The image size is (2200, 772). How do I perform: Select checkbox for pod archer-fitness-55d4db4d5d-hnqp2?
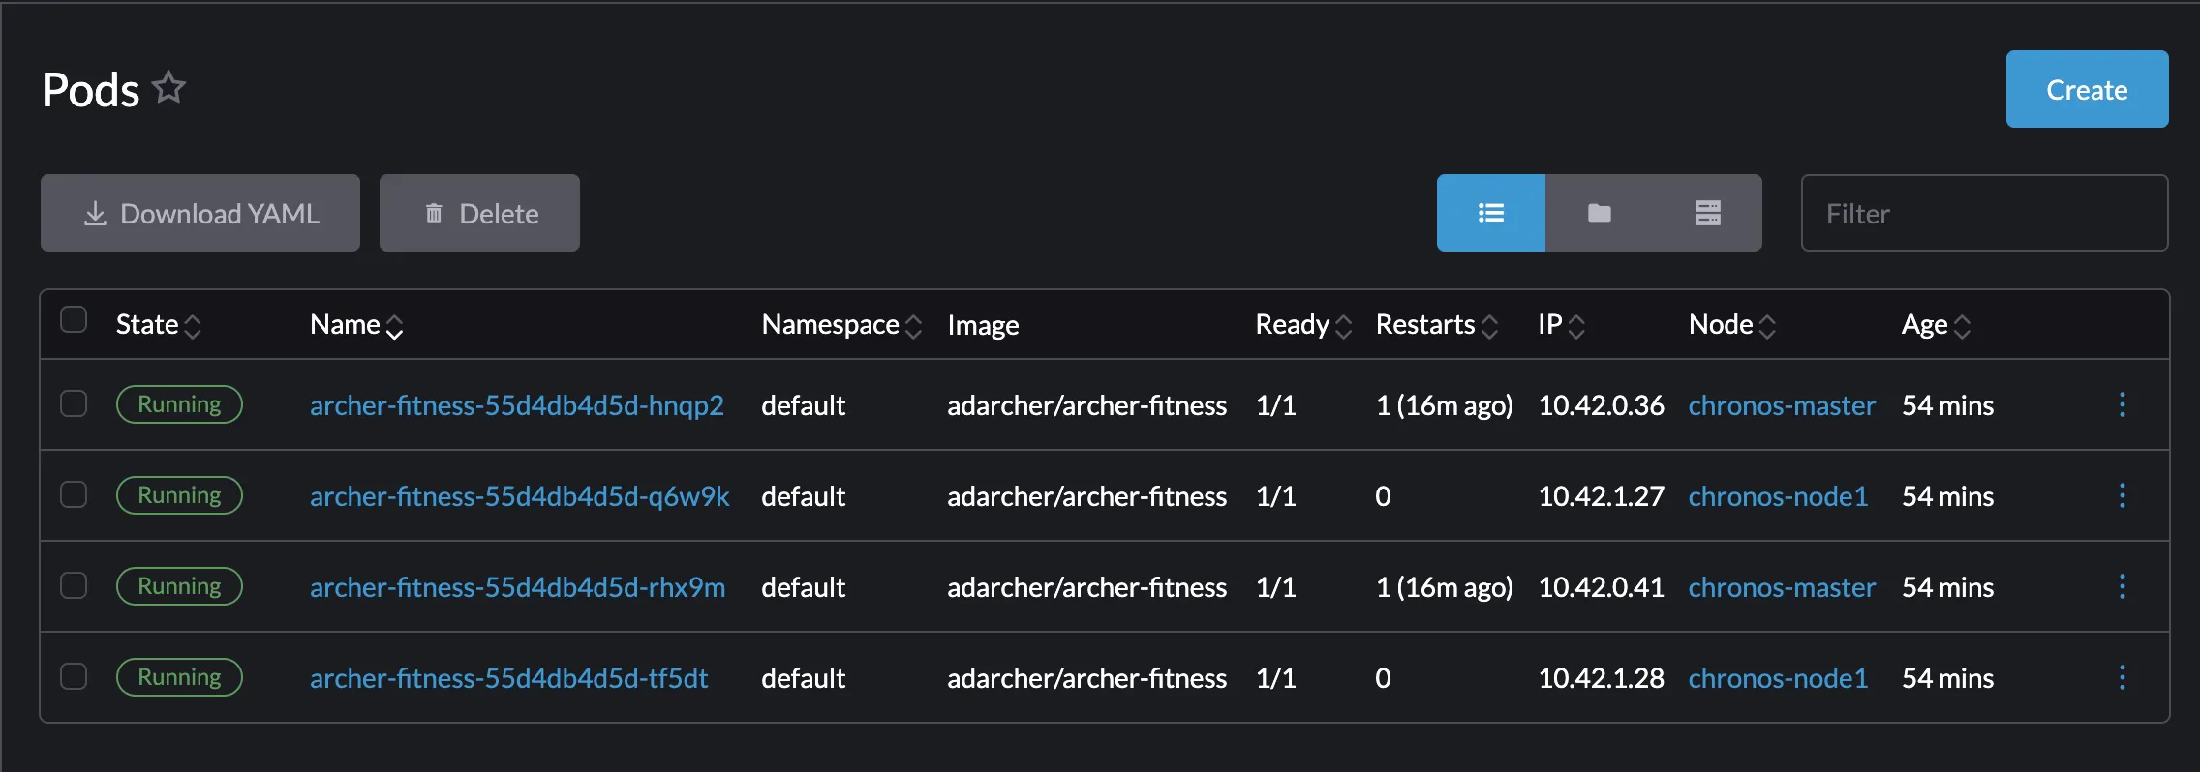click(x=74, y=403)
